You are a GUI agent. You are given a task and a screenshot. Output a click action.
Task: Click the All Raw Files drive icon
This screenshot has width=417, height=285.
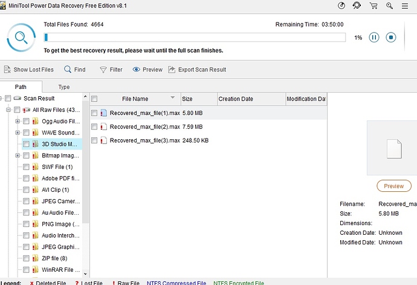[x=27, y=110]
